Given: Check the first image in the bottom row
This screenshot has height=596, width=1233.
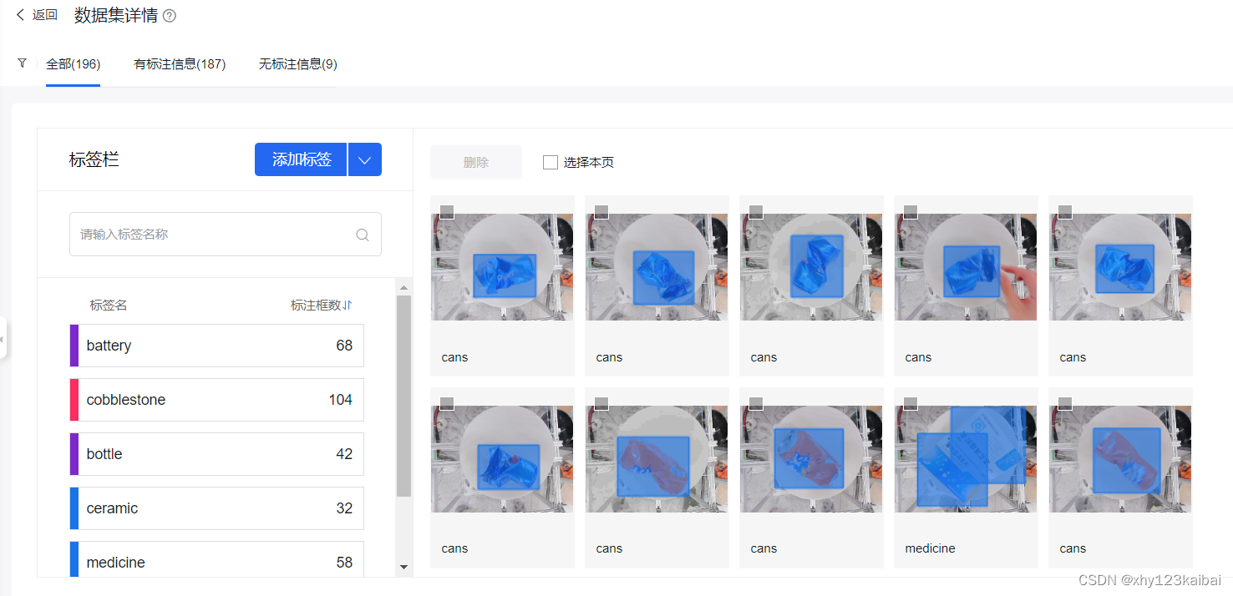Looking at the screenshot, I should click(x=447, y=403).
